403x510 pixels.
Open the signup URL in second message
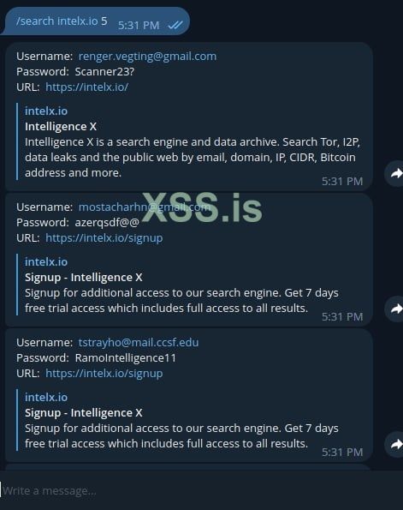(104, 238)
